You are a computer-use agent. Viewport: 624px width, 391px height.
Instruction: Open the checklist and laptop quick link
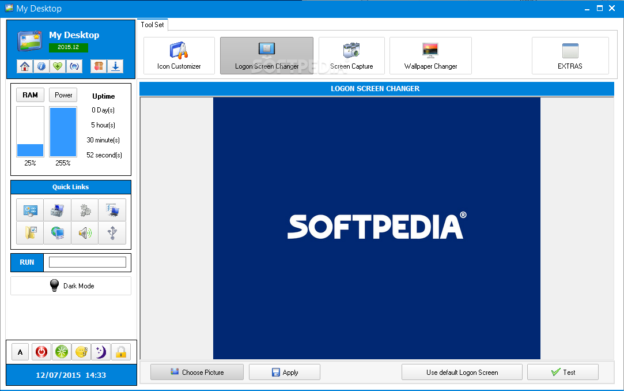(112, 210)
